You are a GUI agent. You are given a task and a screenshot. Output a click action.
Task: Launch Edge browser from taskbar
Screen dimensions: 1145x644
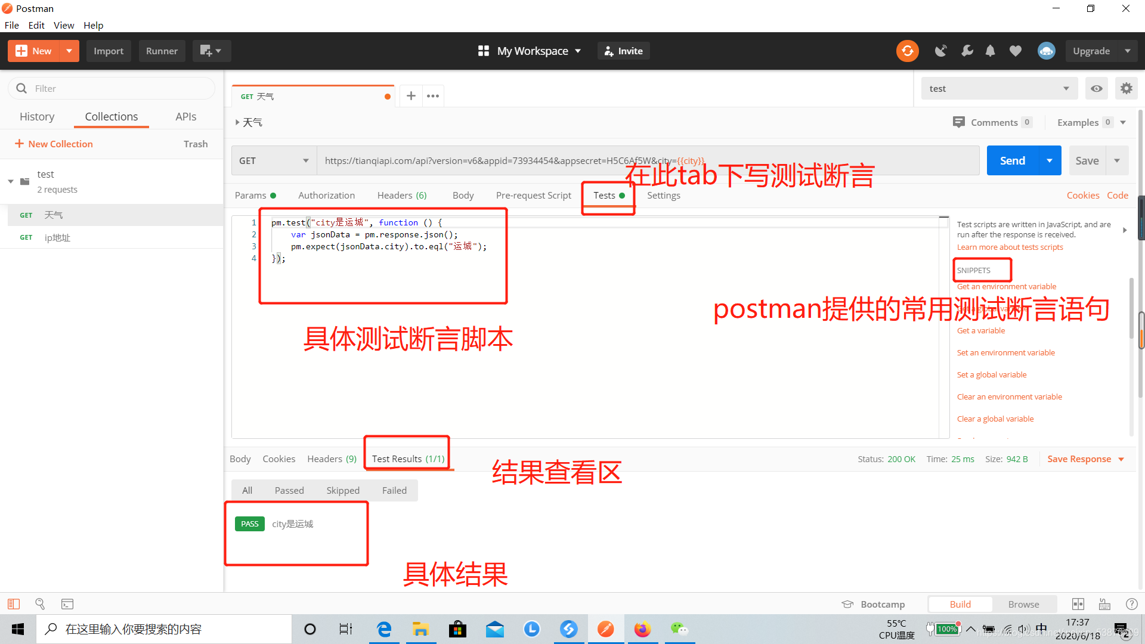coord(384,629)
